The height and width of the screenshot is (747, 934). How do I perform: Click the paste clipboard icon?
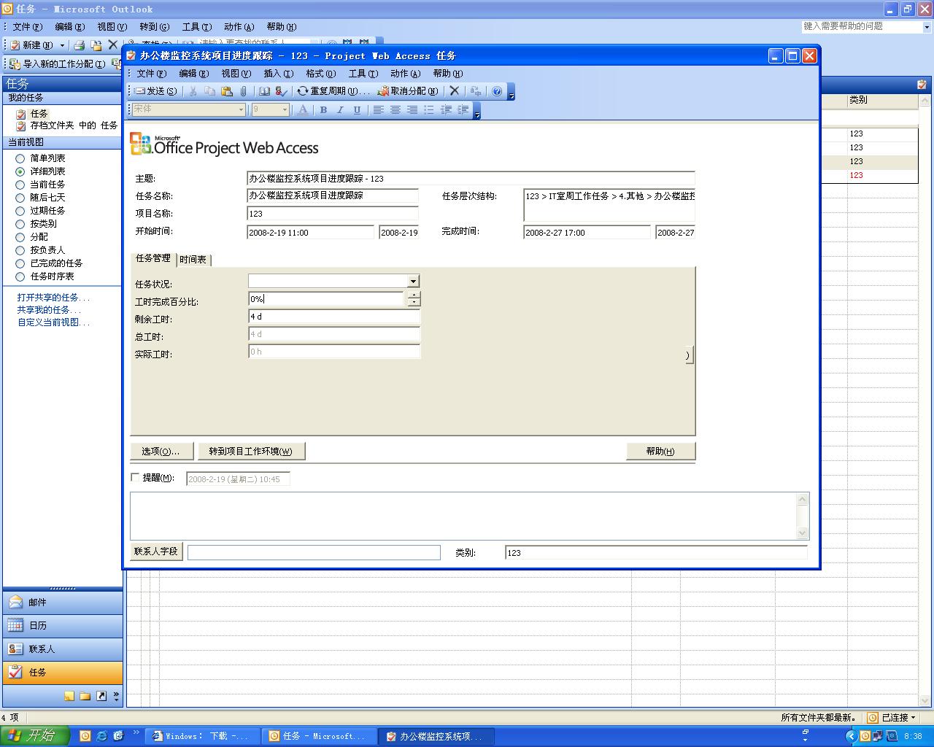[x=227, y=91]
